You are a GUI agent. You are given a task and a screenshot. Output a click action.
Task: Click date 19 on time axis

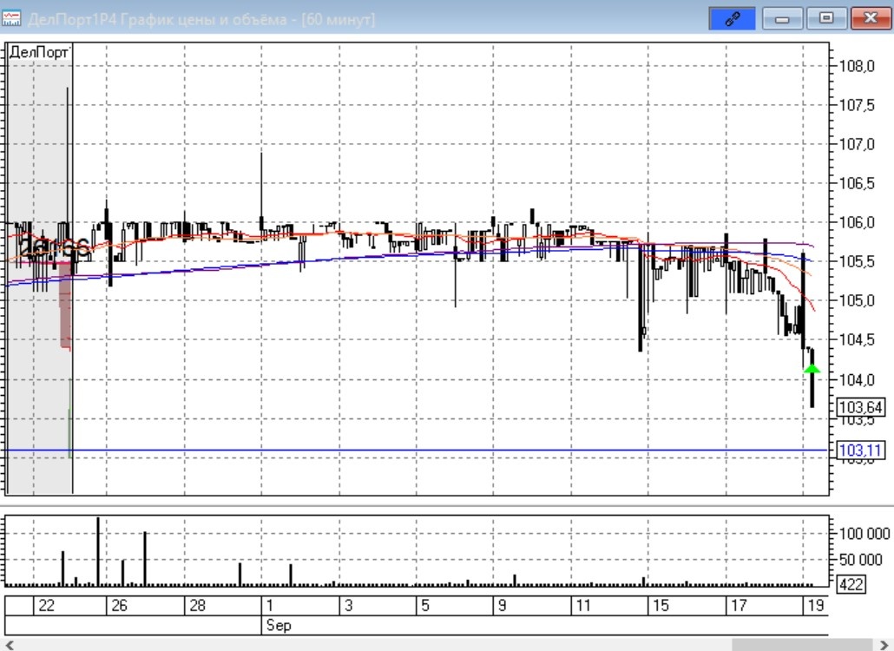point(816,605)
